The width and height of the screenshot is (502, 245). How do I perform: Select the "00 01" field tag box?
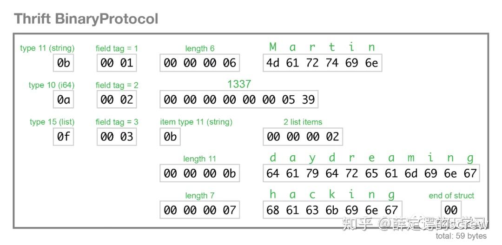click(117, 63)
